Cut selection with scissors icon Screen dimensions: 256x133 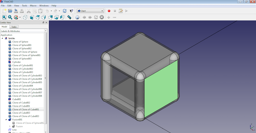tap(29, 11)
